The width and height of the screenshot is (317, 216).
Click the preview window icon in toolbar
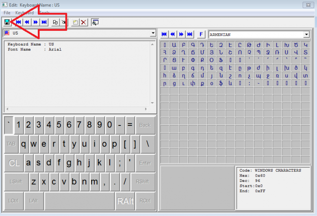click(x=95, y=22)
